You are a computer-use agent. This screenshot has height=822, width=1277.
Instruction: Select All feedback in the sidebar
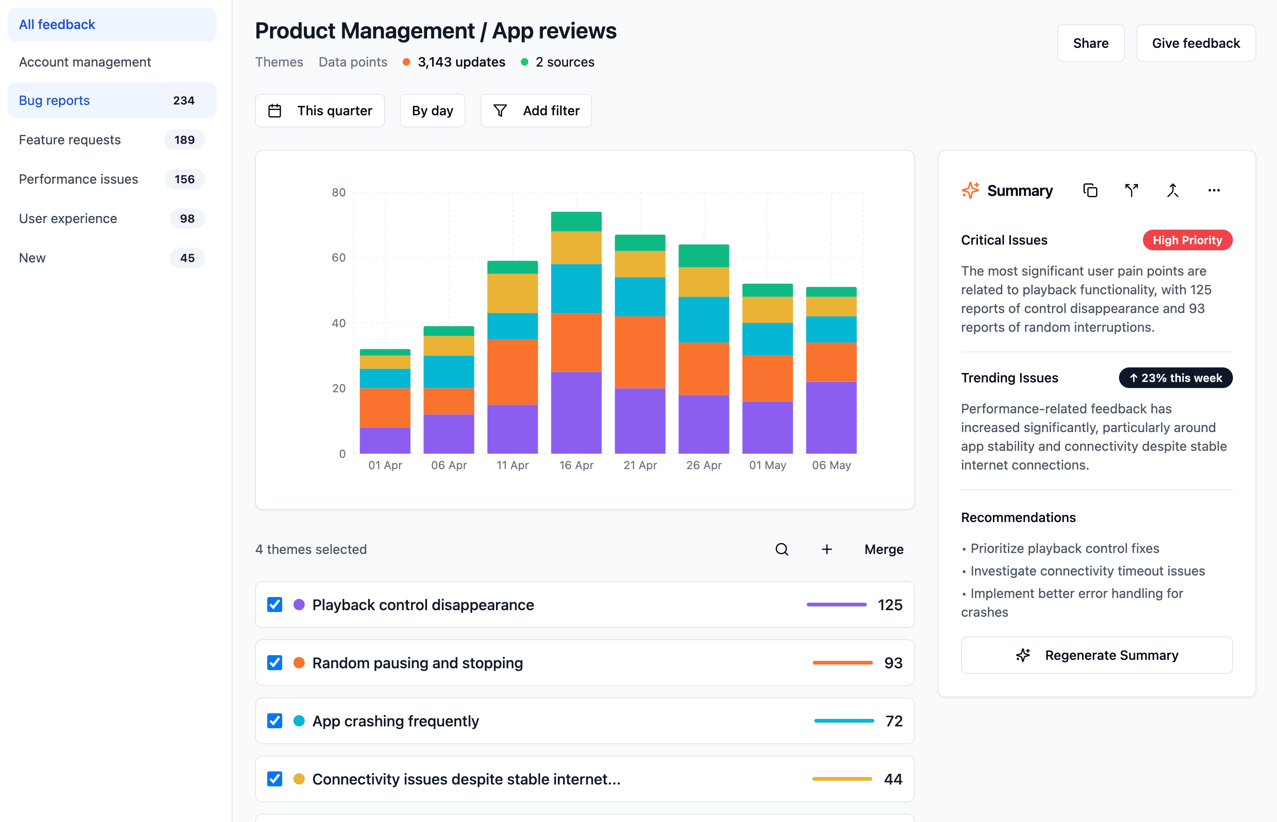pyautogui.click(x=57, y=24)
